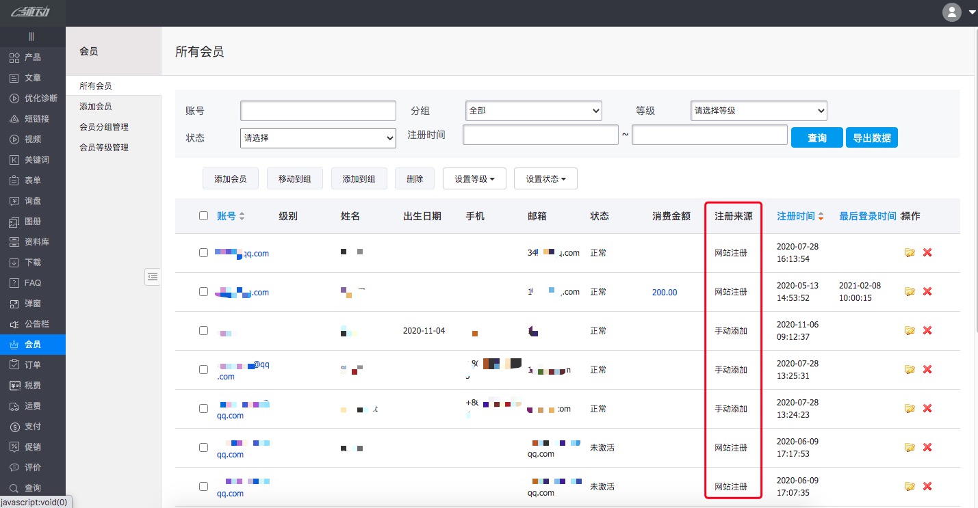Click the 产品 icon in sidebar

point(14,57)
